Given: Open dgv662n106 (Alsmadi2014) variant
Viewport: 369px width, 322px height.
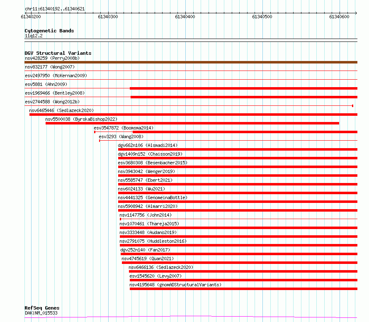Looking at the screenshot, I should [148, 145].
